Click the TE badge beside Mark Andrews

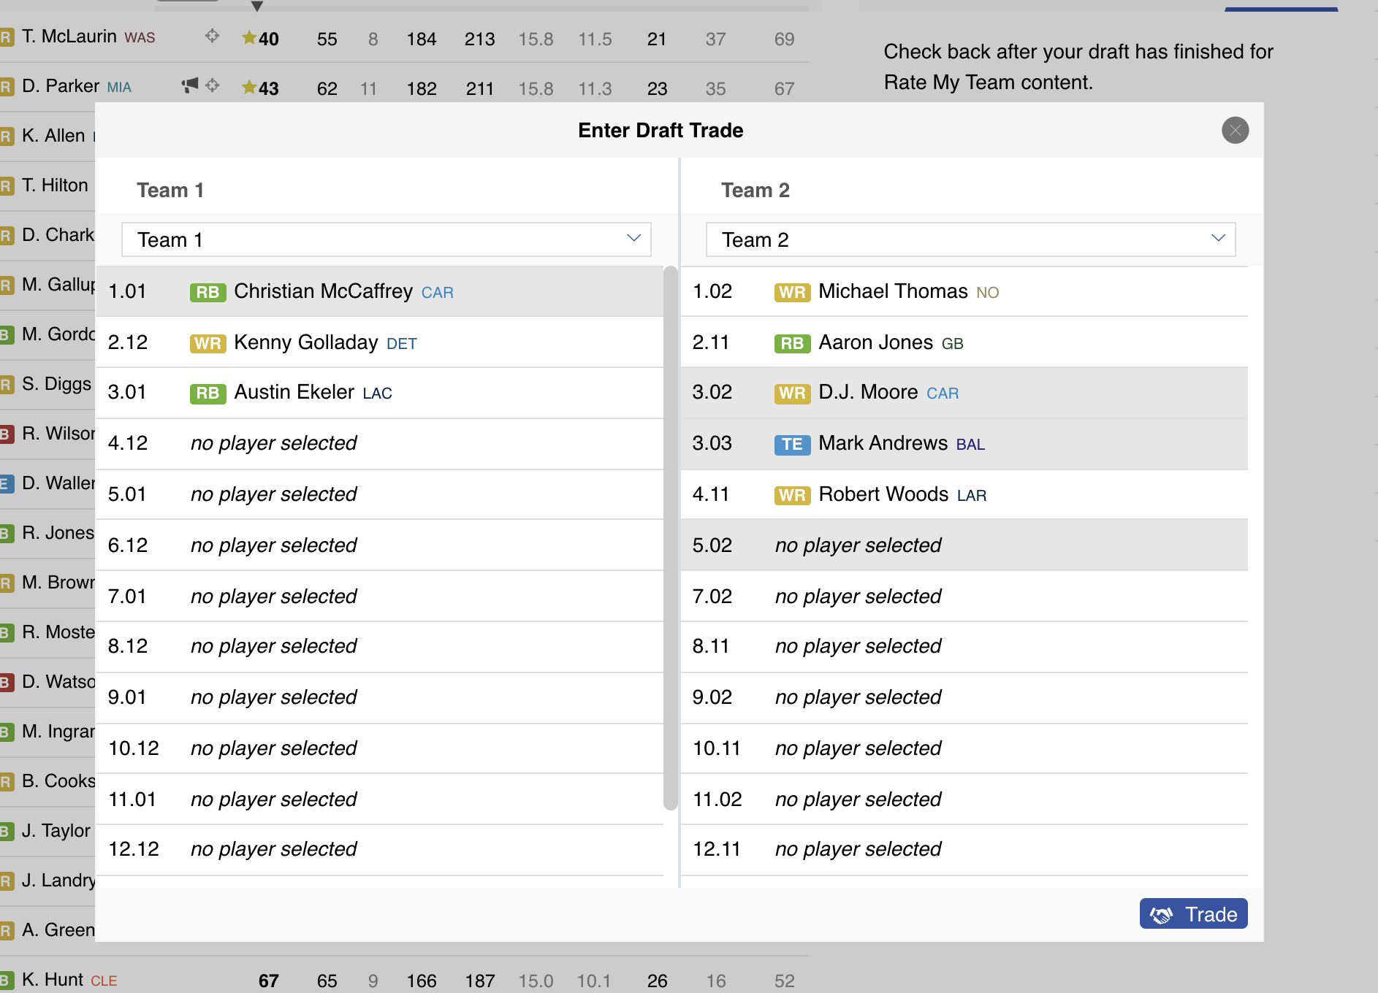coord(792,444)
